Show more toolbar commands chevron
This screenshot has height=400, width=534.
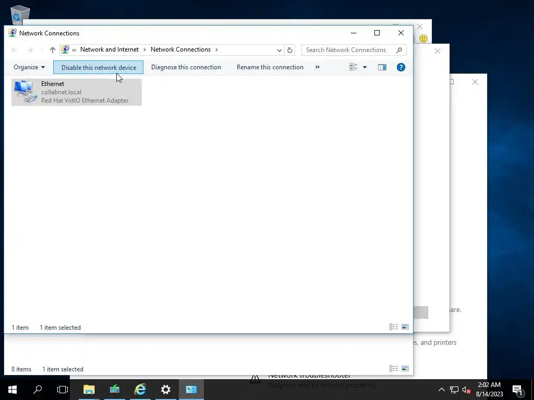coord(318,67)
